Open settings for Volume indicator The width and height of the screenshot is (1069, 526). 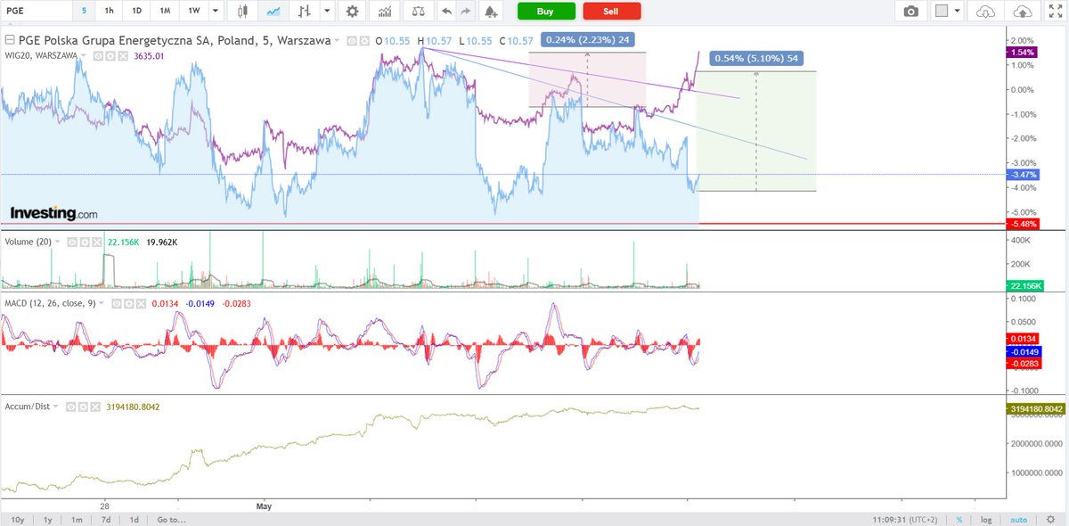tap(85, 242)
